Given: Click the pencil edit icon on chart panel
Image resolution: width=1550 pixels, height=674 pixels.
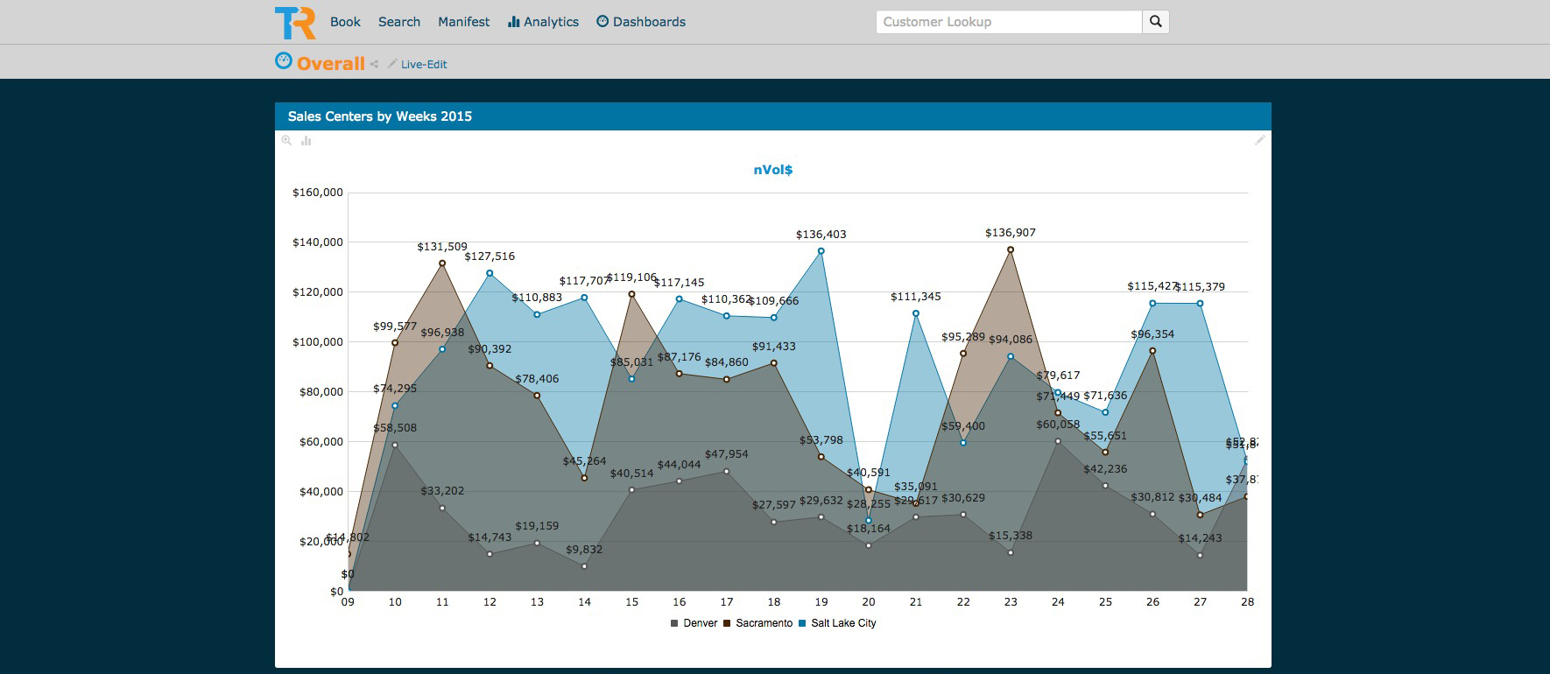Looking at the screenshot, I should 1260,140.
